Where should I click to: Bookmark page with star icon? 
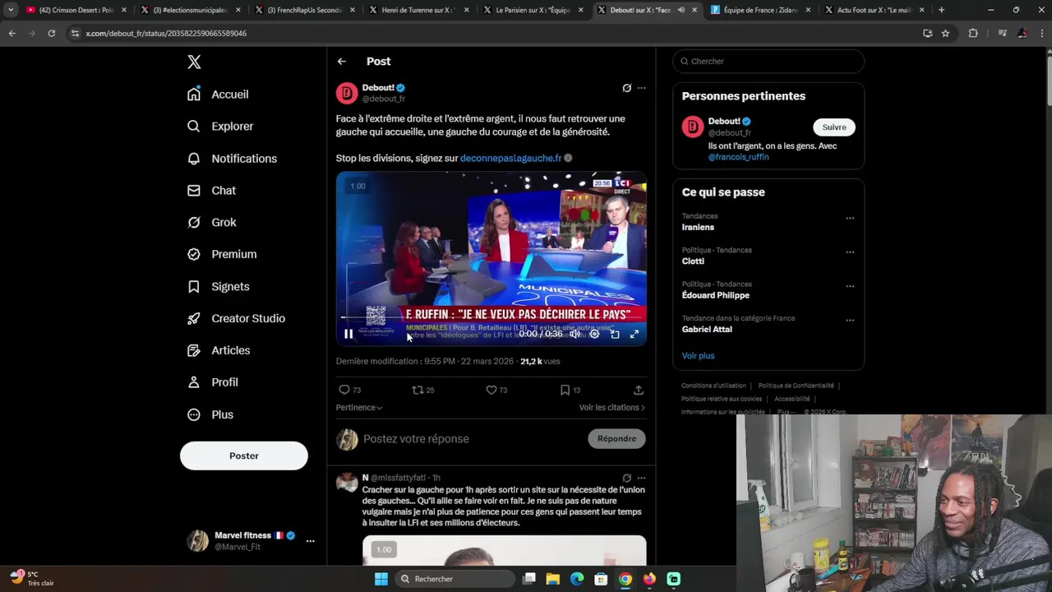945,33
